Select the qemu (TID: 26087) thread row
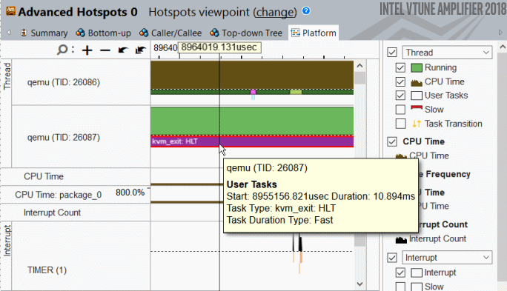The width and height of the screenshot is (507, 291). coord(64,137)
